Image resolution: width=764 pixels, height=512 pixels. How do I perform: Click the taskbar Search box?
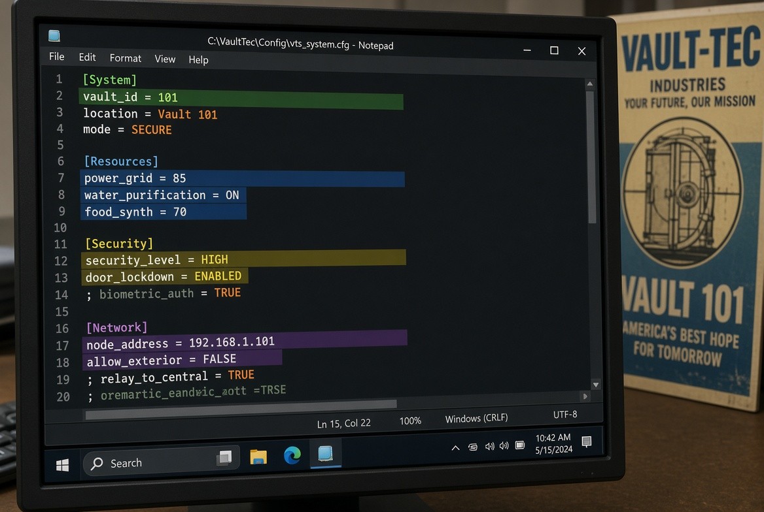pos(161,461)
